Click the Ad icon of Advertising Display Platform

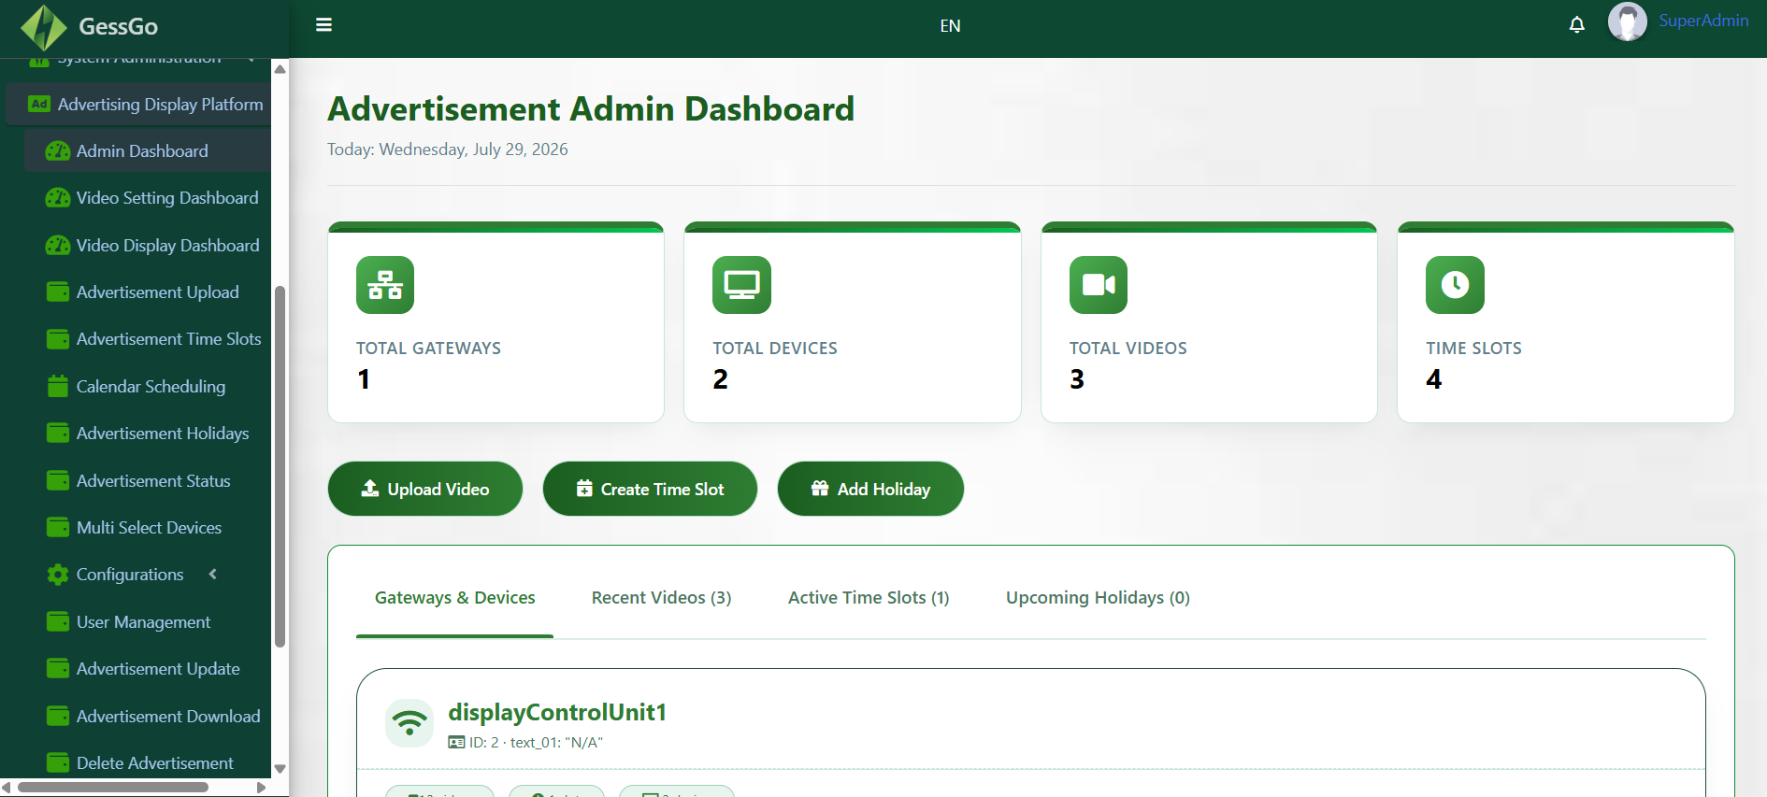coord(39,104)
